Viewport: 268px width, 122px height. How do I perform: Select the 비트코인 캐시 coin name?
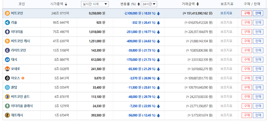pyautogui.click(x=20, y=41)
